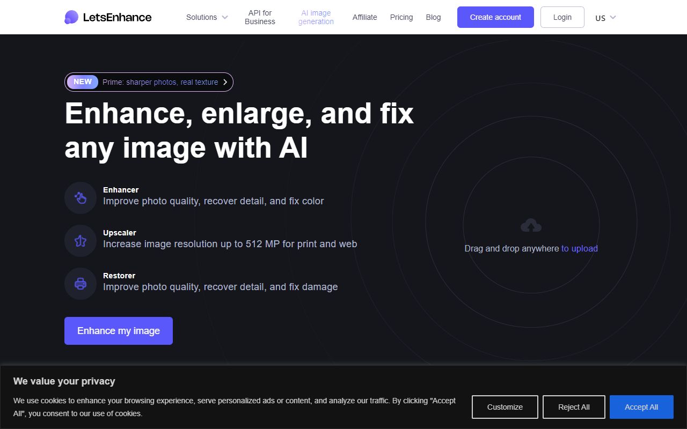Select the Enhancer feature icon
687x429 pixels.
coord(80,197)
